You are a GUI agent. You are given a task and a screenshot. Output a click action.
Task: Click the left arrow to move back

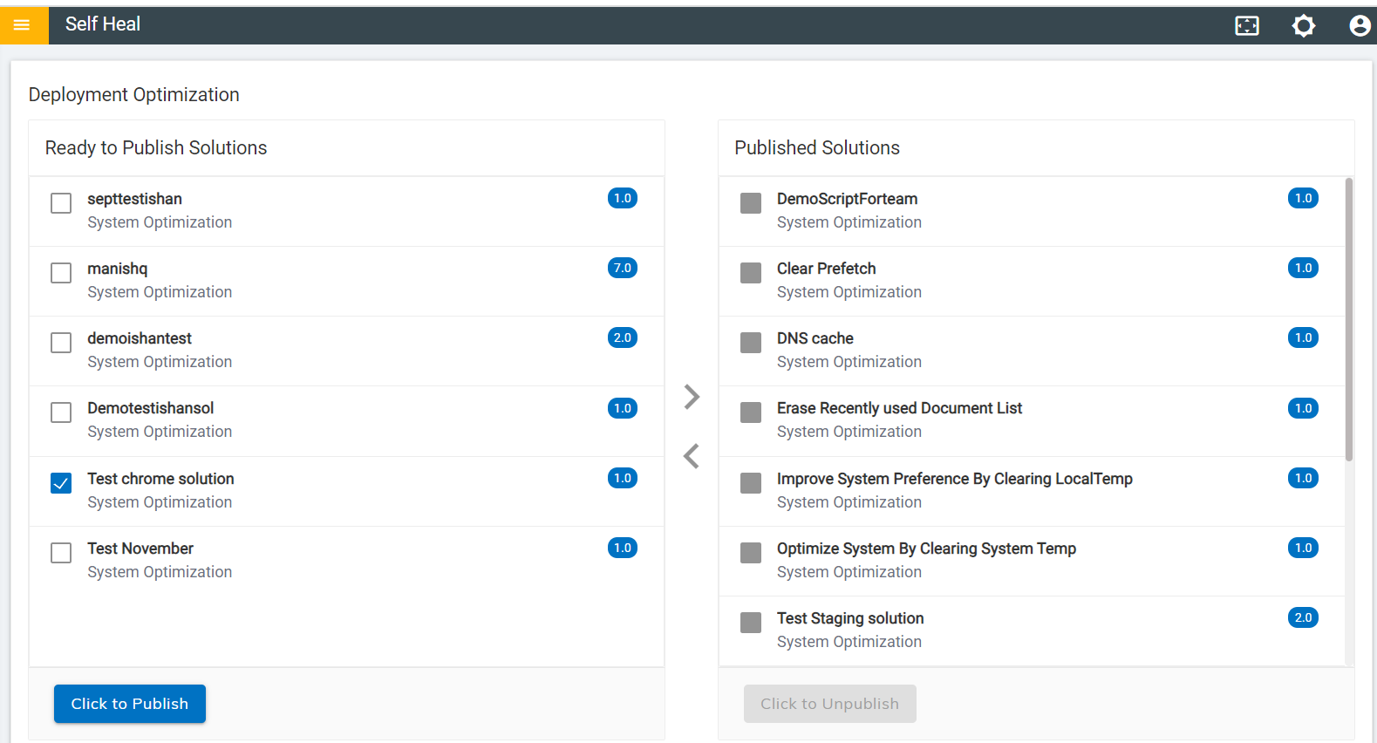click(692, 455)
